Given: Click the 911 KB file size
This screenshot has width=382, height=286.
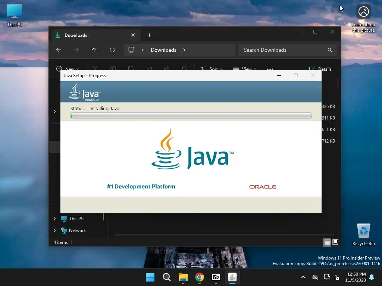Looking at the screenshot, I should click(328, 118).
